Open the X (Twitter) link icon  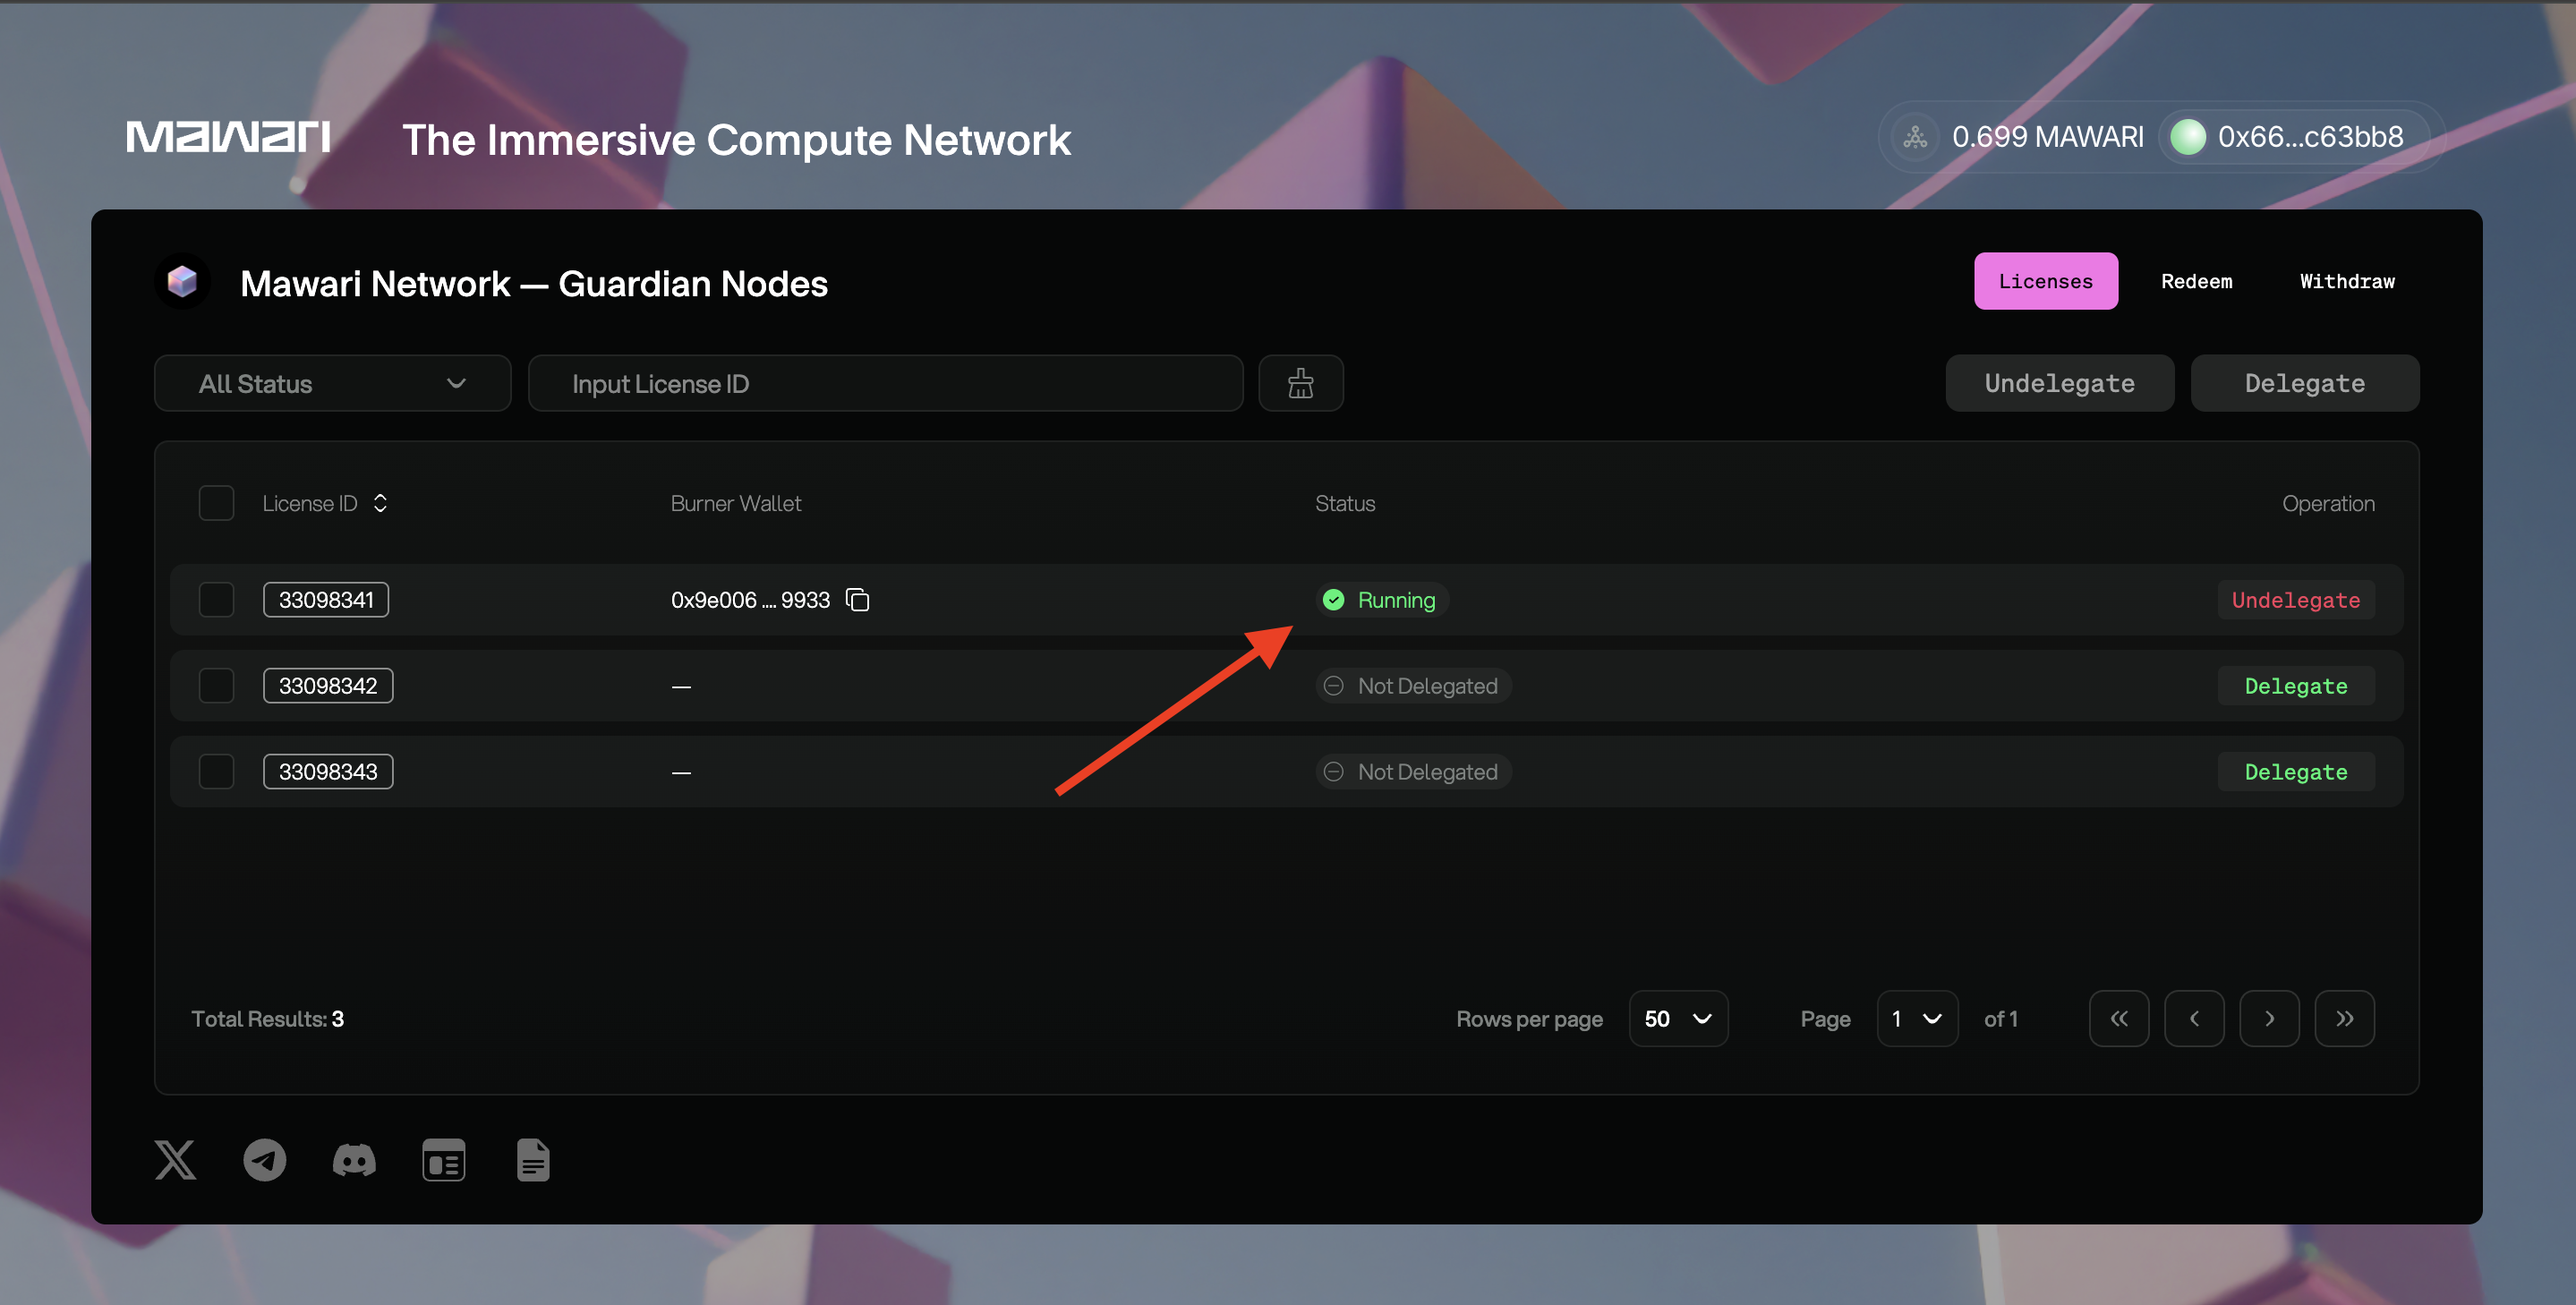tap(175, 1160)
